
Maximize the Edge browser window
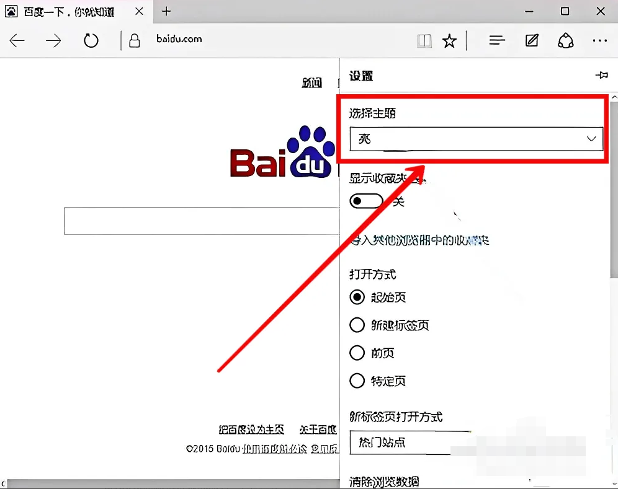click(565, 11)
